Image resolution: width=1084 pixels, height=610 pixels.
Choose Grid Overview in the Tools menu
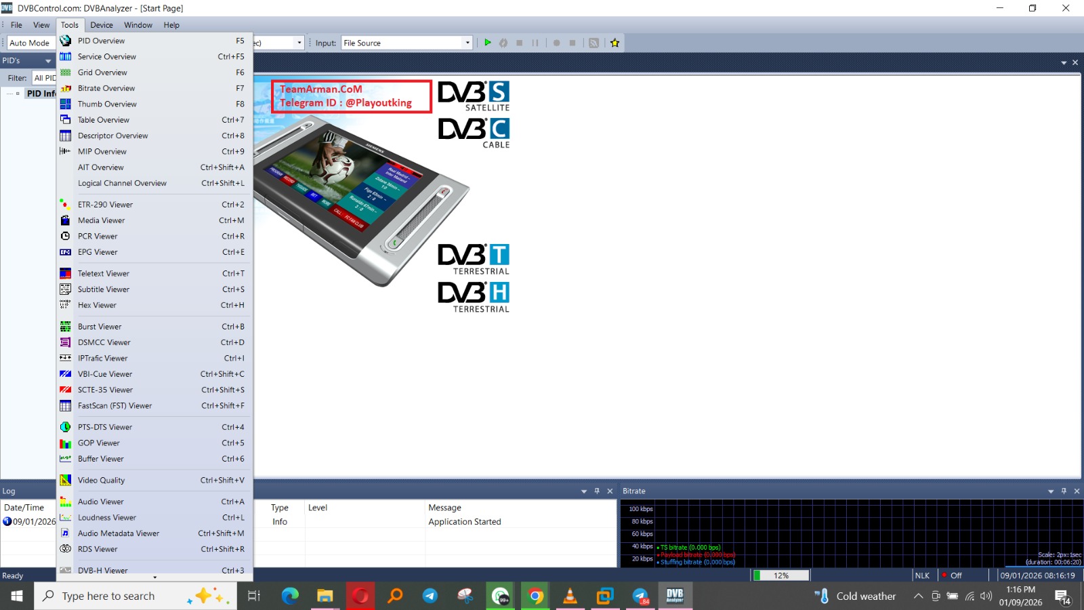(154, 73)
